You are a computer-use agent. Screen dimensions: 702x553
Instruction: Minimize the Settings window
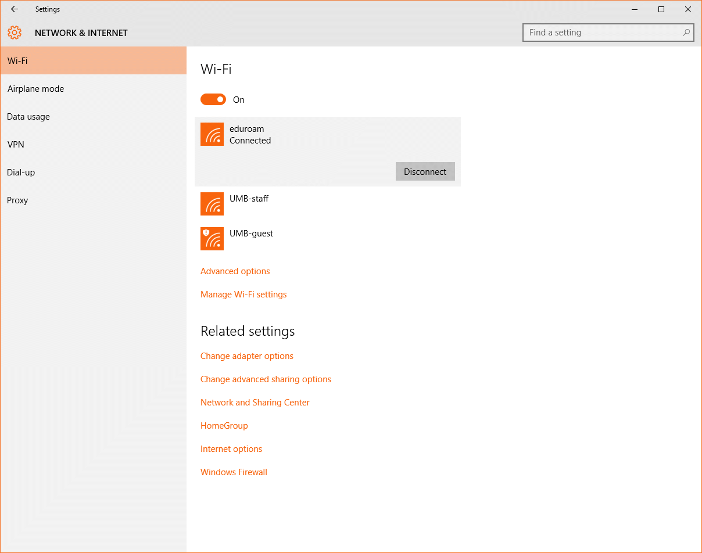click(635, 9)
